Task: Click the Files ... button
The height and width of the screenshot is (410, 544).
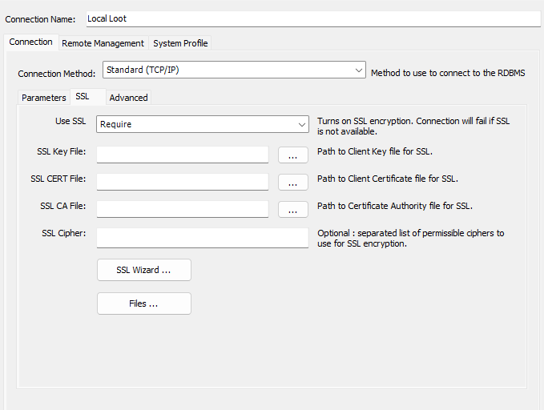Action: click(x=144, y=303)
